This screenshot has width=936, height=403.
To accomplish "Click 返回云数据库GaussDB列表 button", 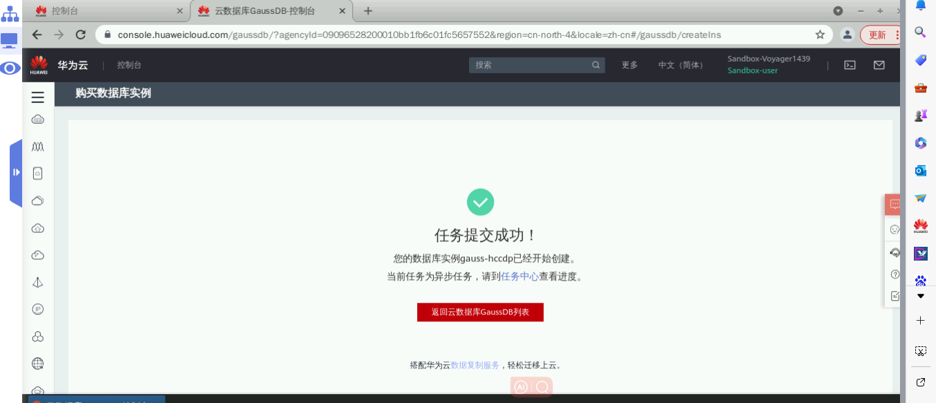I will [x=480, y=312].
